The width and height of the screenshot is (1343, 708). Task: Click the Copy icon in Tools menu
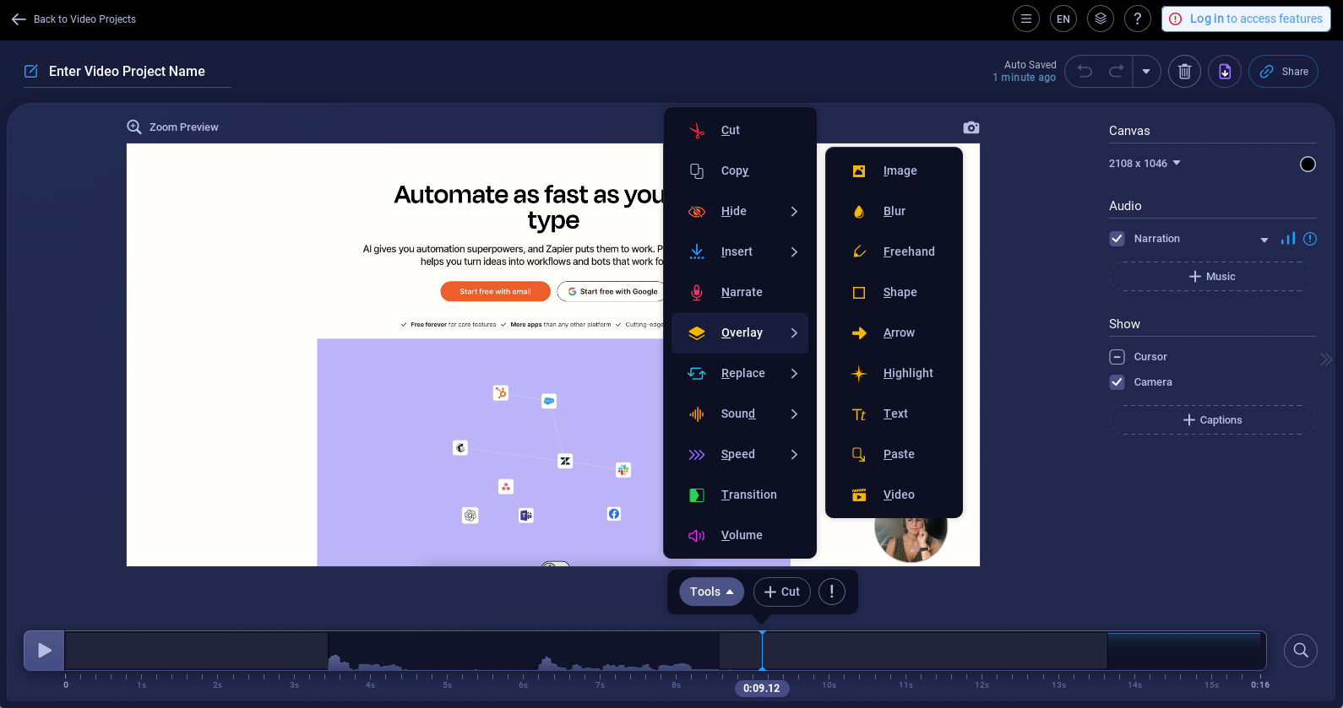(697, 170)
